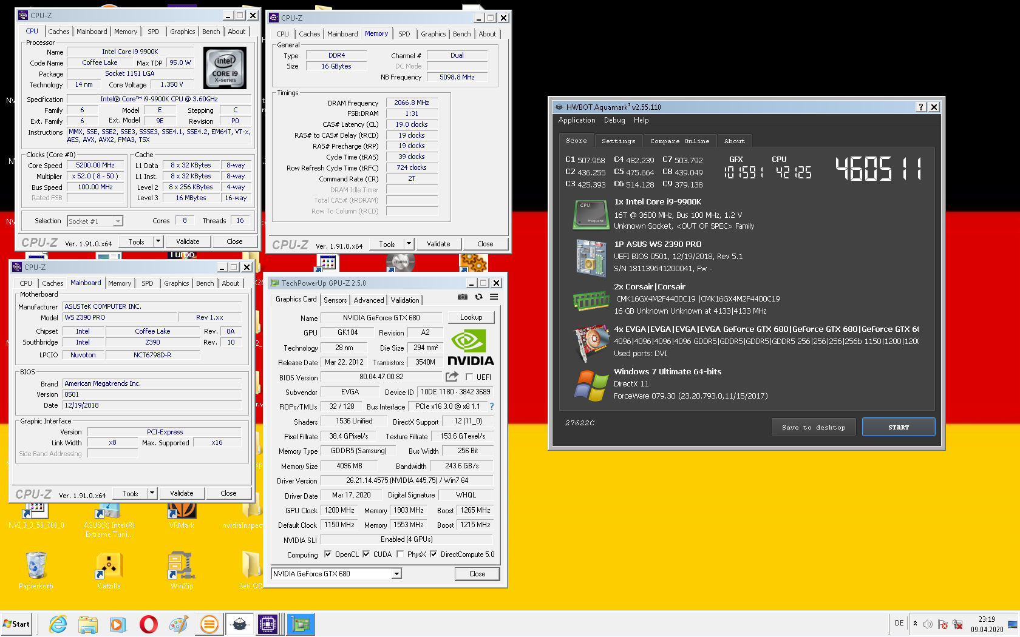Click the network icon with red X in tray
Screen dimensions: 1020x637
pos(957,624)
